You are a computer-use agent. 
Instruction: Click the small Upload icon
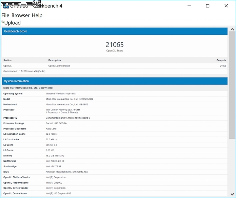click(3, 22)
